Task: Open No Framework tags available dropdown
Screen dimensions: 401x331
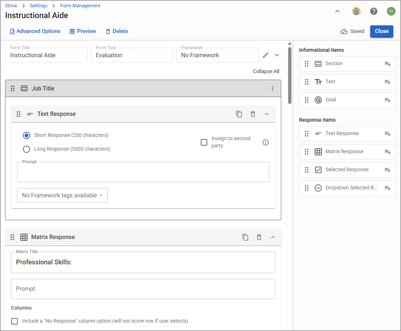Action: 62,195
